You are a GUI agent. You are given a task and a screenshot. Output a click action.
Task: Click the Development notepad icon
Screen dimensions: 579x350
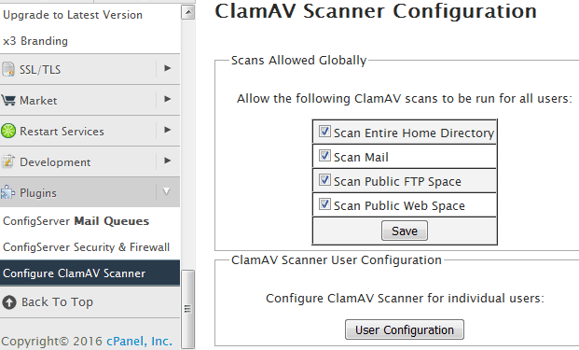pyautogui.click(x=8, y=161)
